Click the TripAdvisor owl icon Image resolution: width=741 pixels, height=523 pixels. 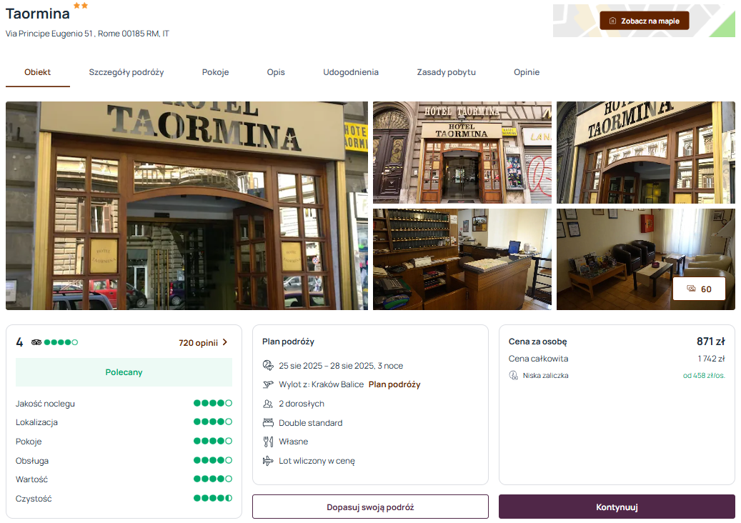point(36,342)
